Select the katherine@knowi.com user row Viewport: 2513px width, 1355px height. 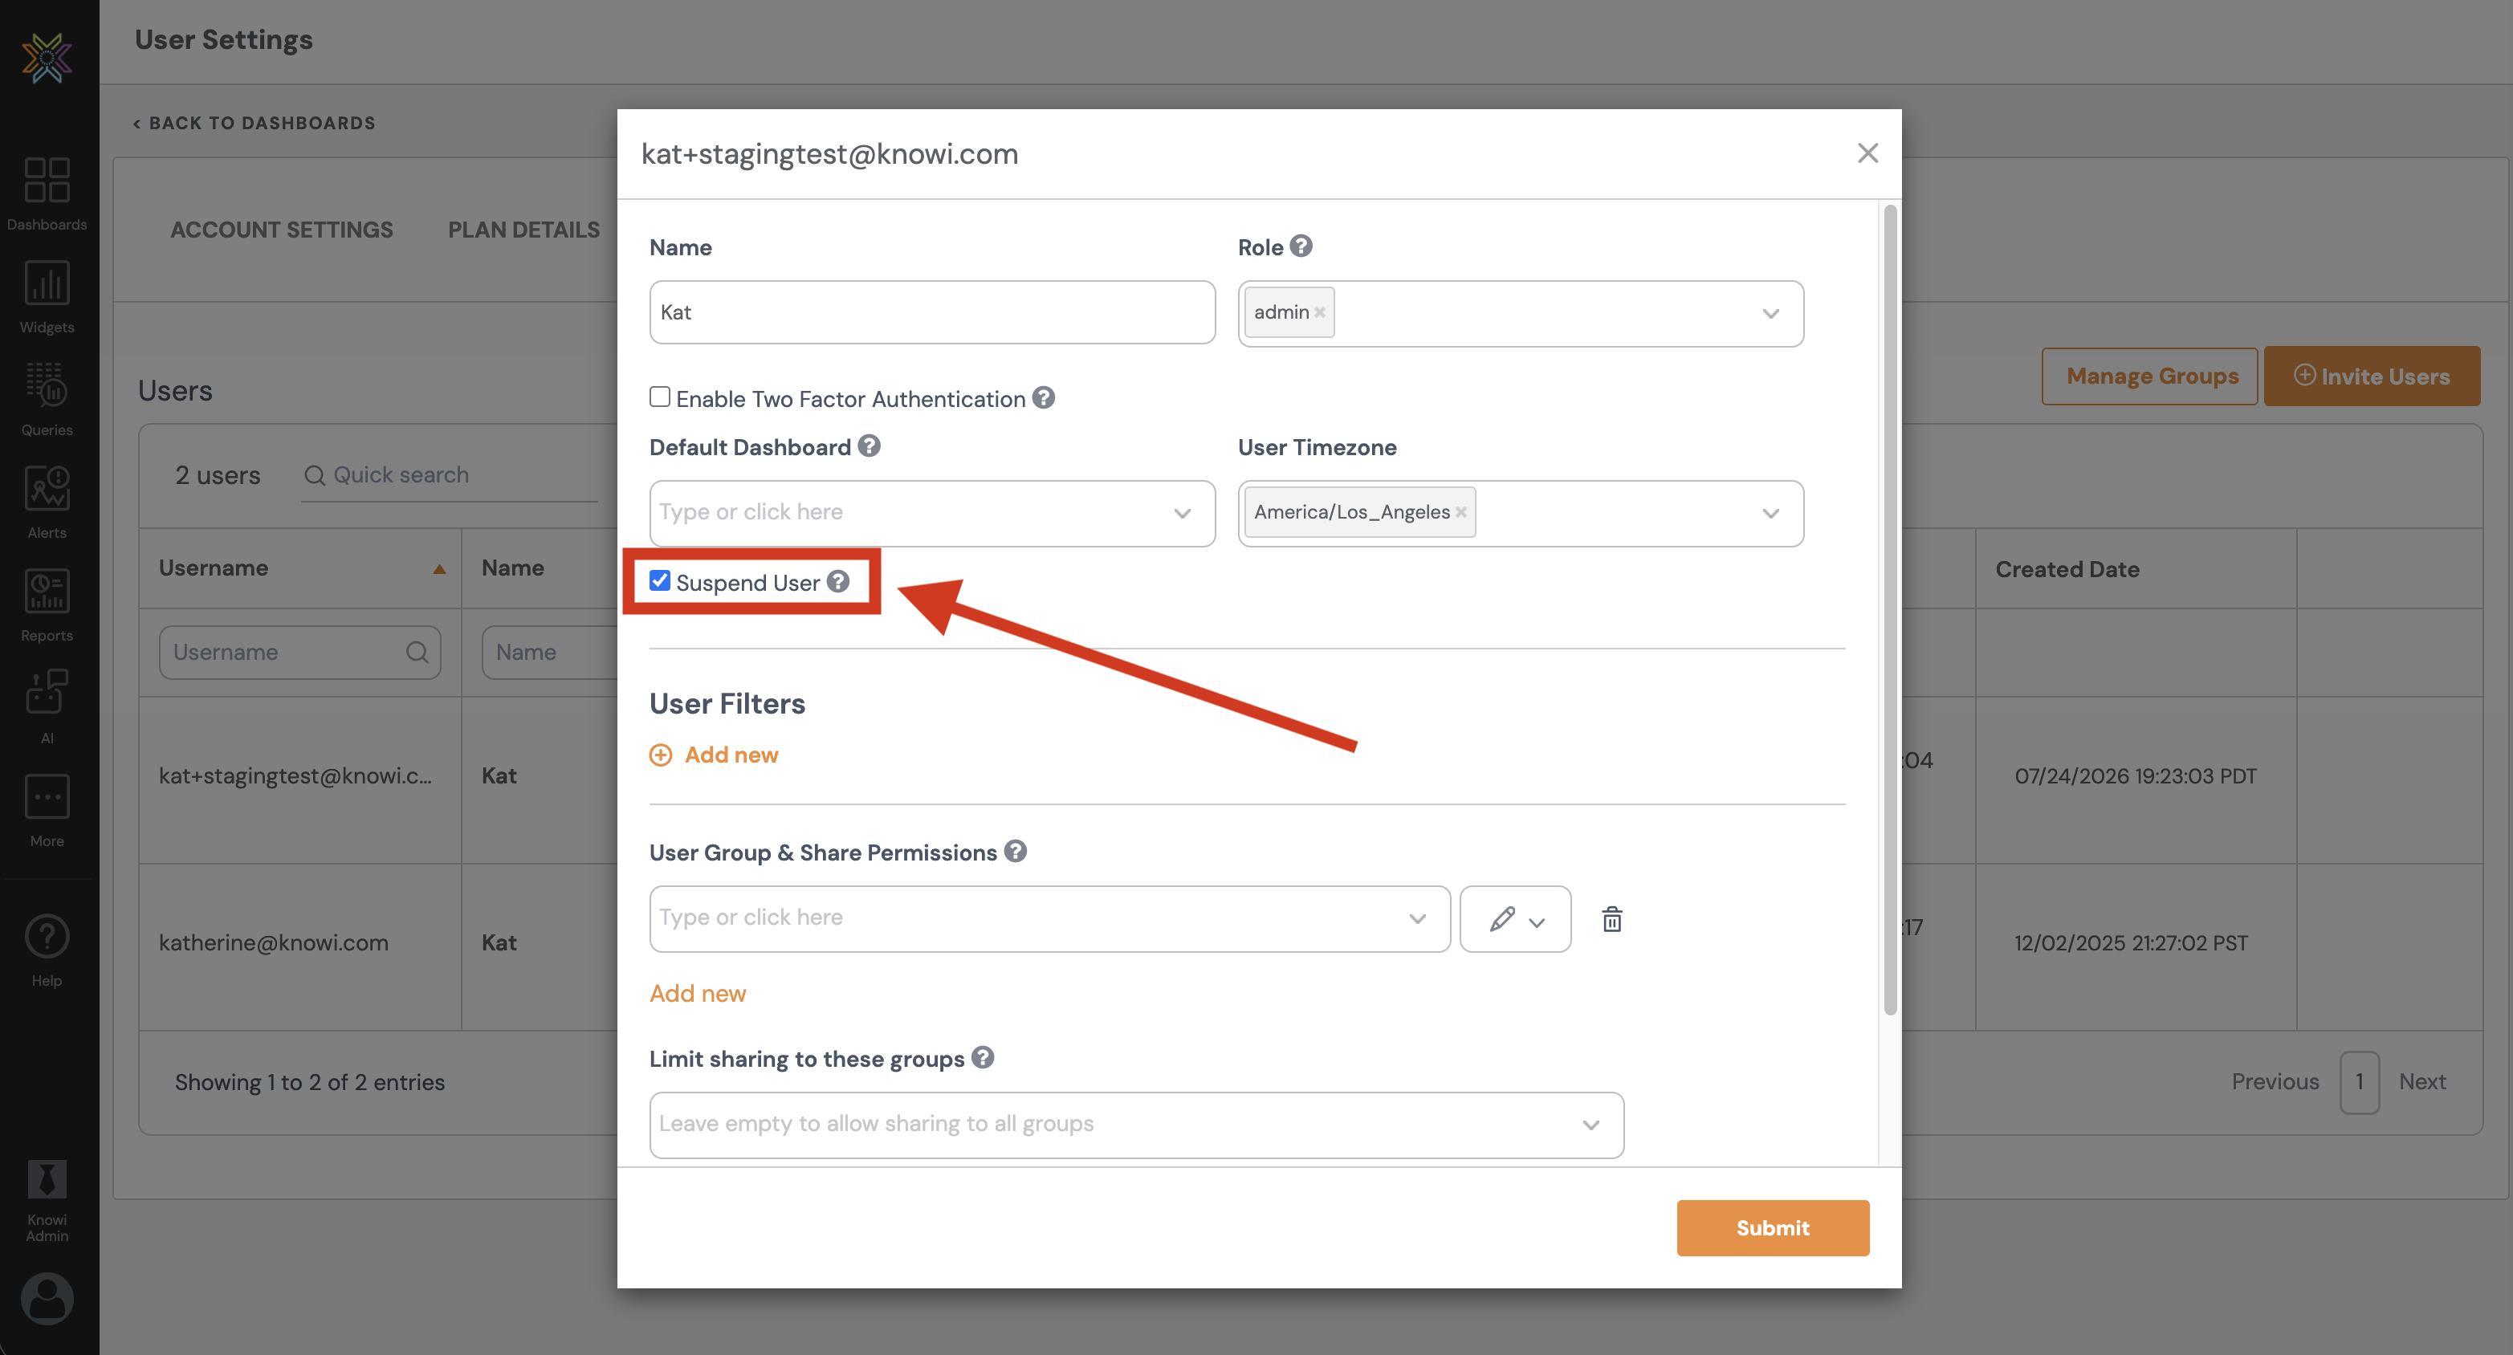click(x=273, y=943)
